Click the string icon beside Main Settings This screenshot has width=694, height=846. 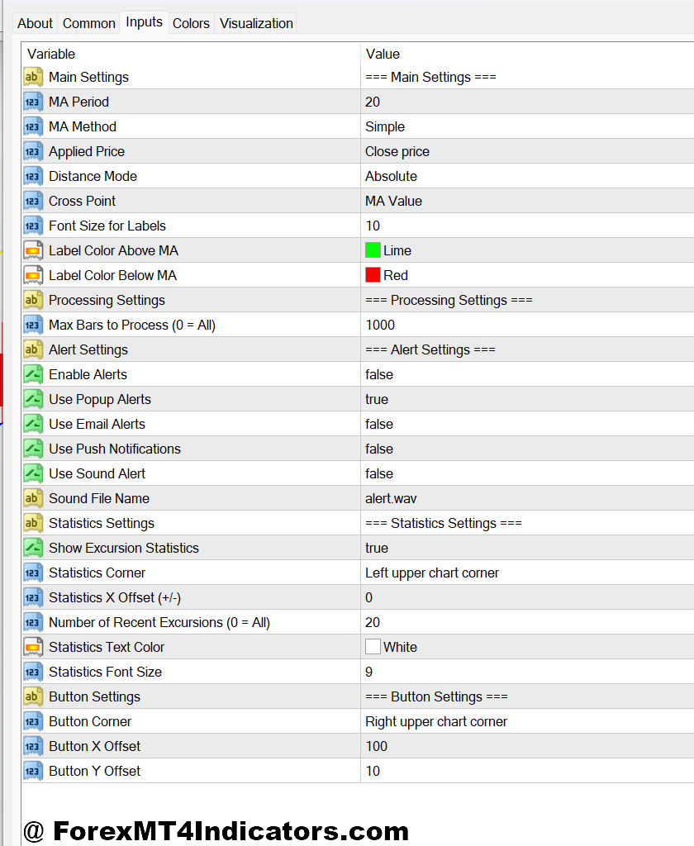coord(32,77)
